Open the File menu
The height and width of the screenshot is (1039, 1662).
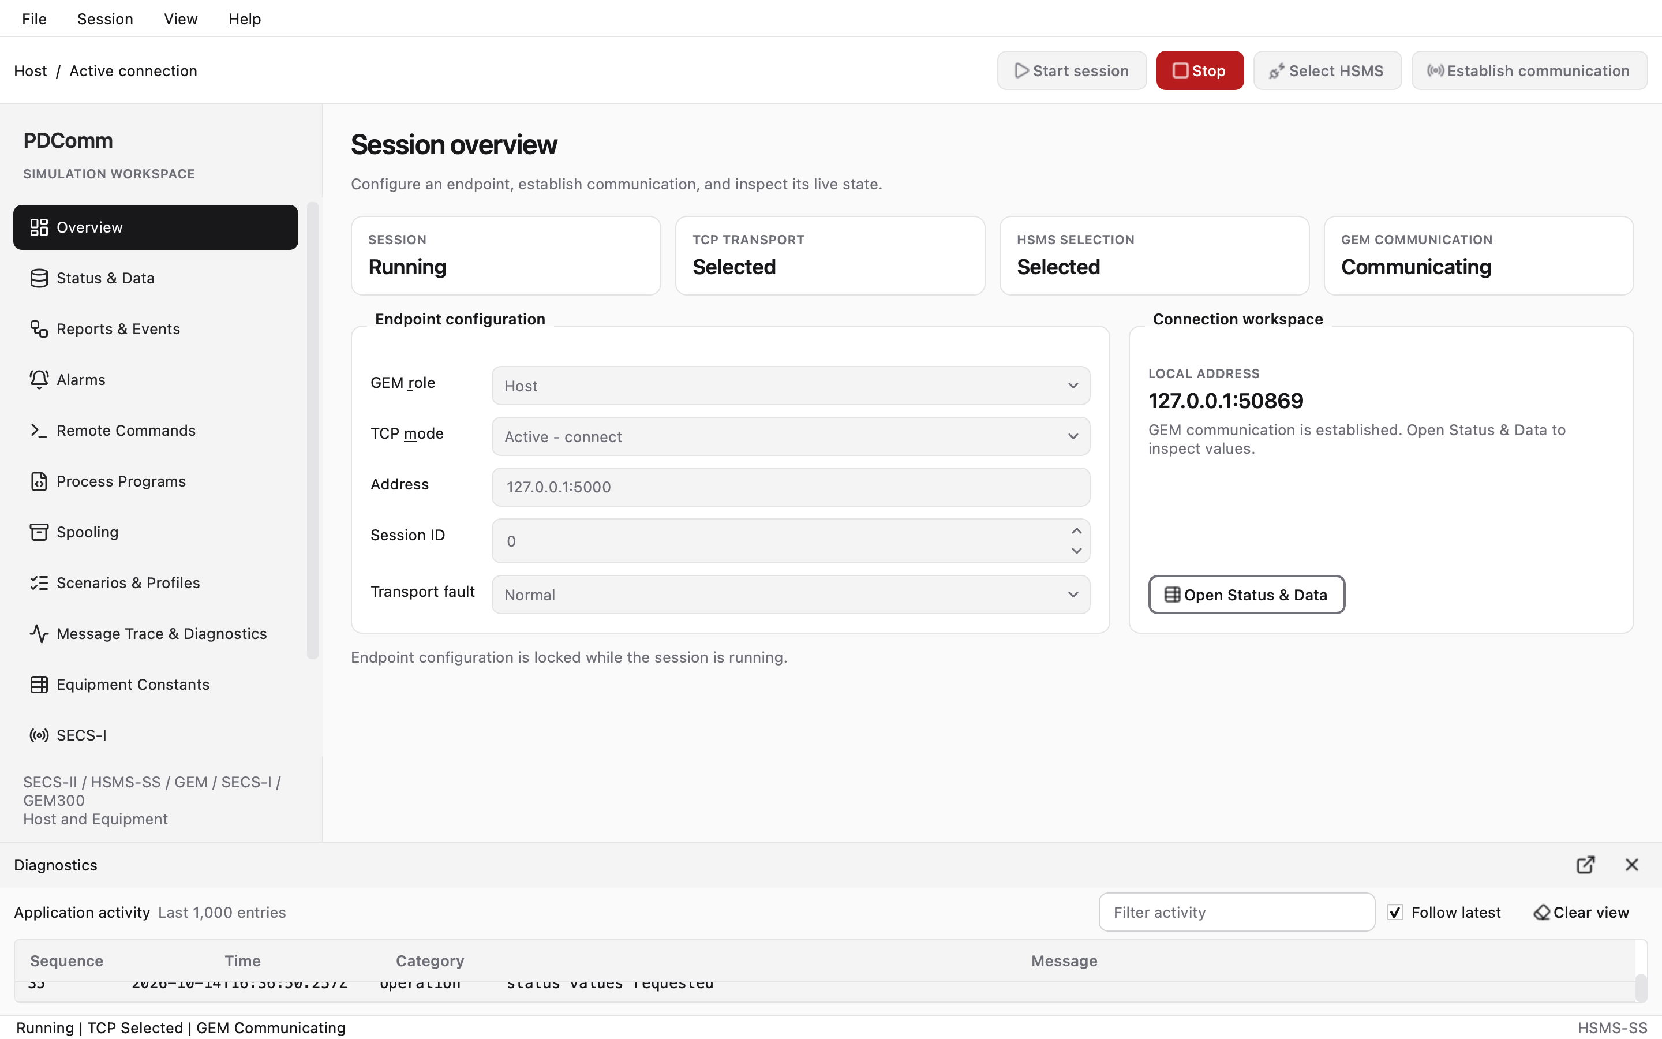[35, 18]
